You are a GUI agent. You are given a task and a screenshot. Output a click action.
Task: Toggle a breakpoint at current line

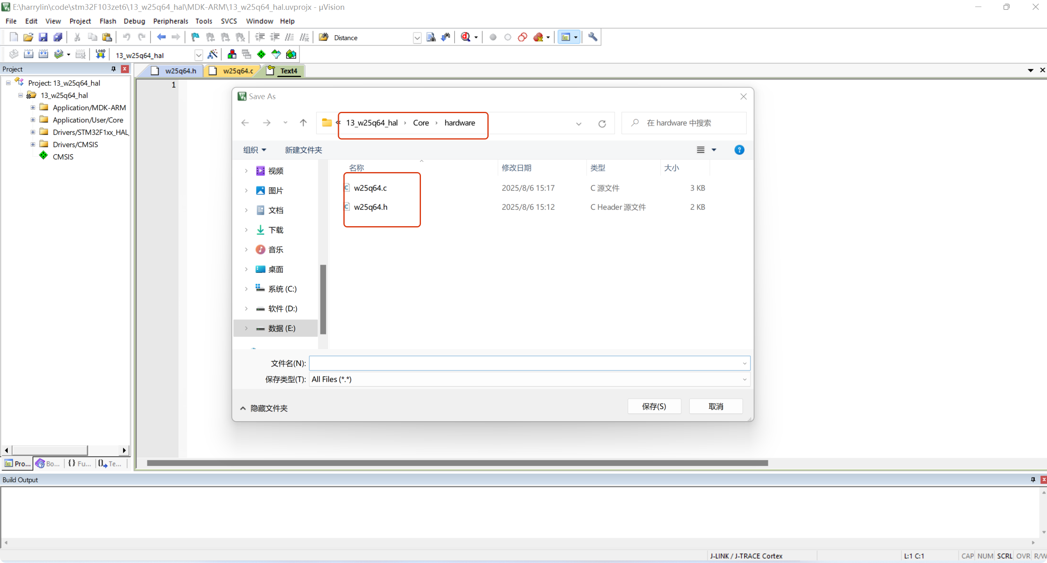click(493, 37)
